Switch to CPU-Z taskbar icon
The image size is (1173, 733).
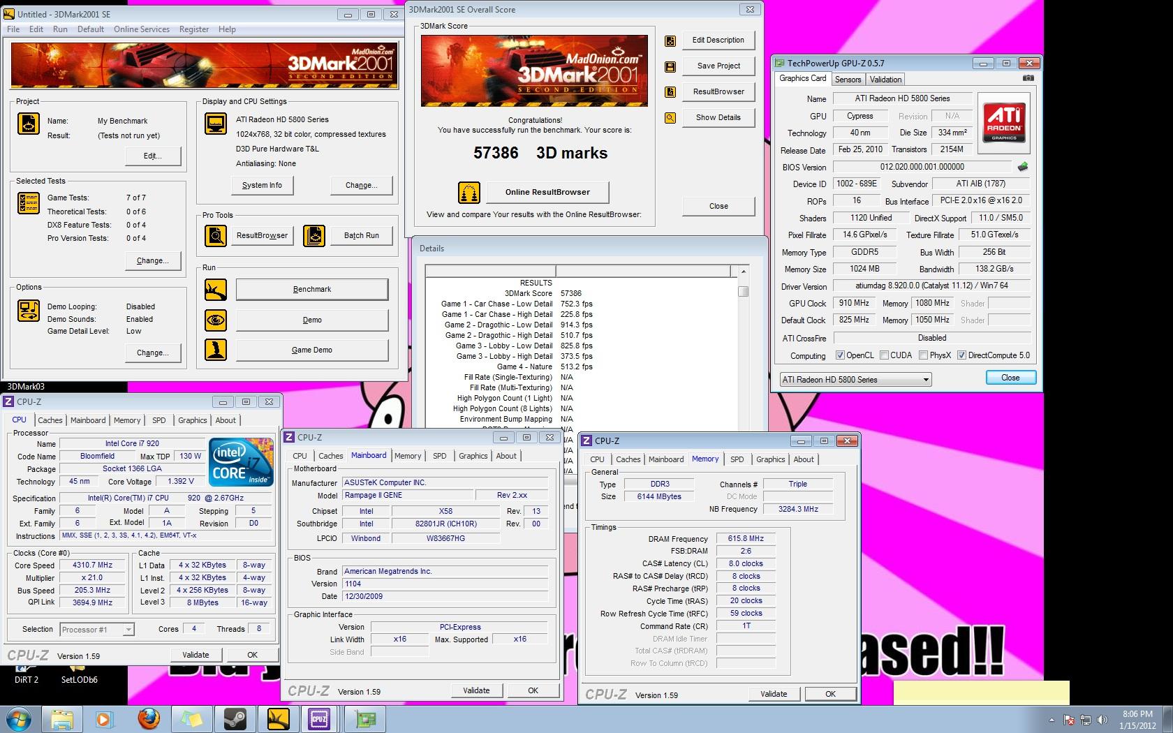320,719
